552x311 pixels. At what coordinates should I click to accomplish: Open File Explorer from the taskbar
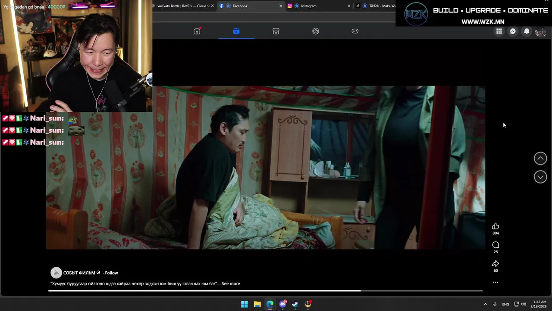point(257,305)
